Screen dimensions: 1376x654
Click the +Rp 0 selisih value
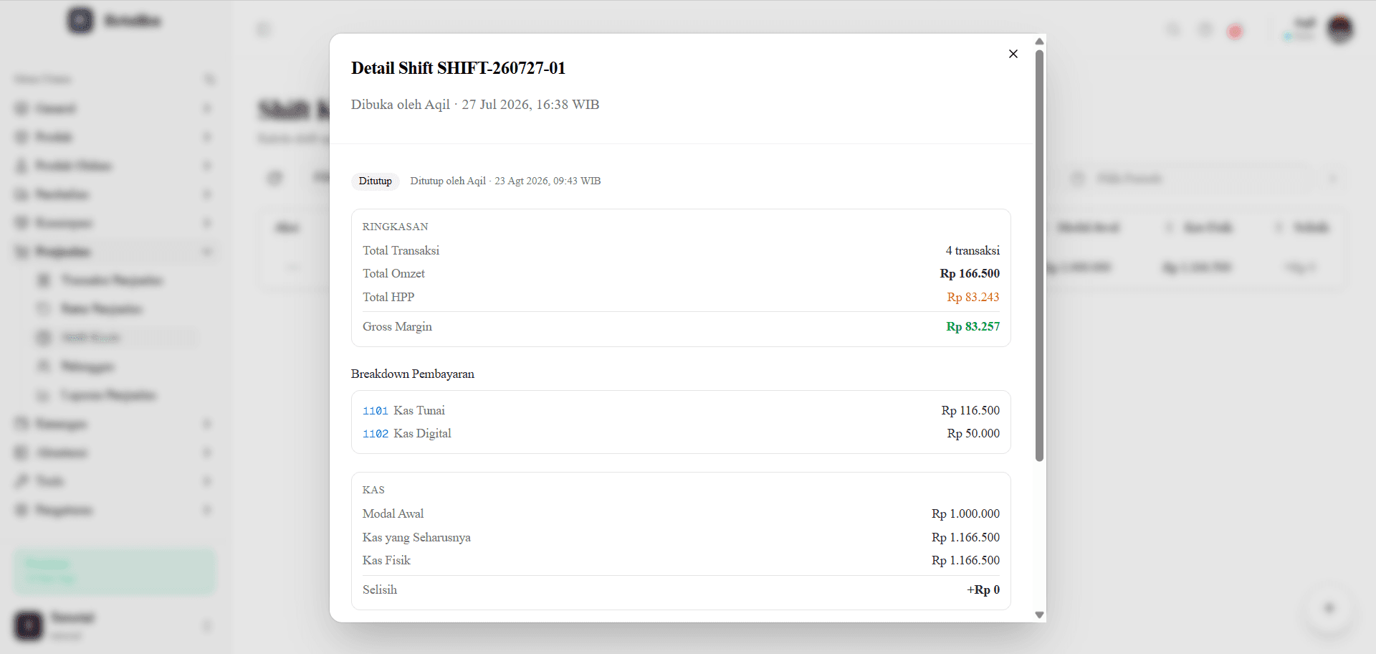[x=983, y=589]
